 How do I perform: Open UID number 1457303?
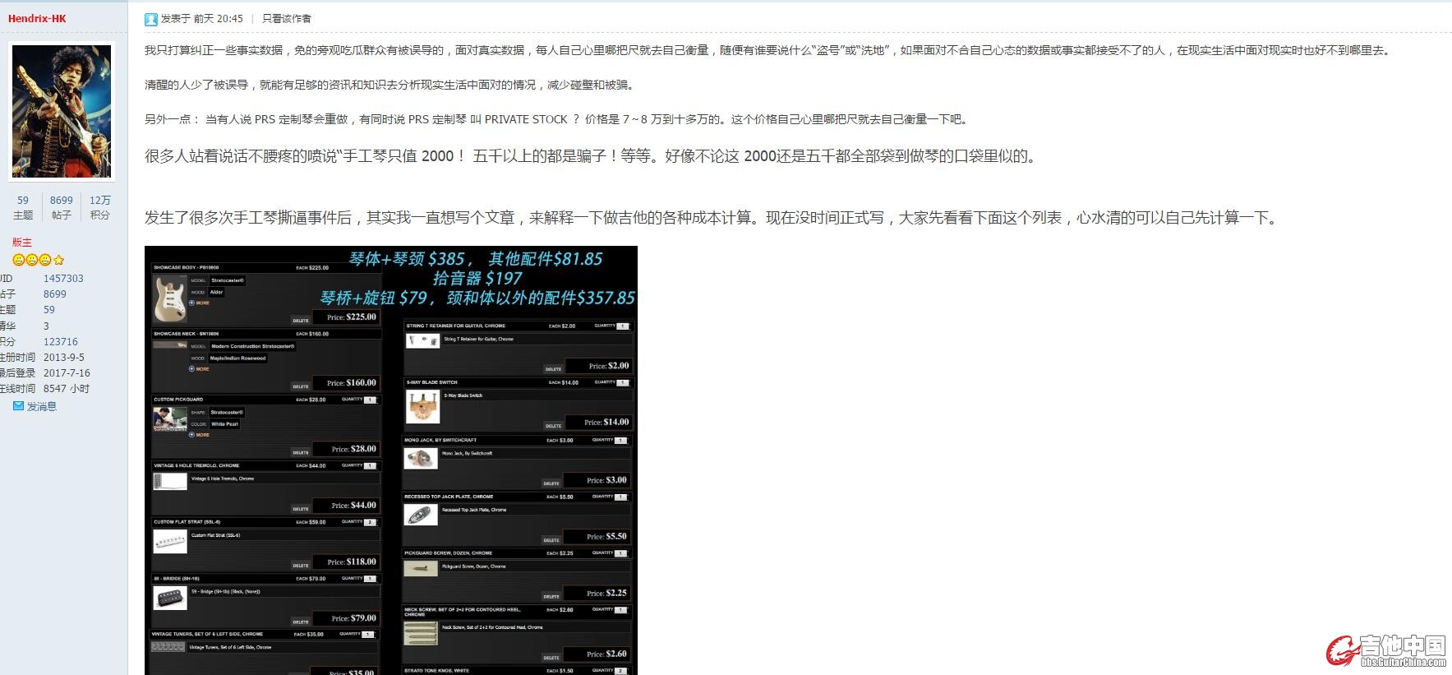coord(63,279)
